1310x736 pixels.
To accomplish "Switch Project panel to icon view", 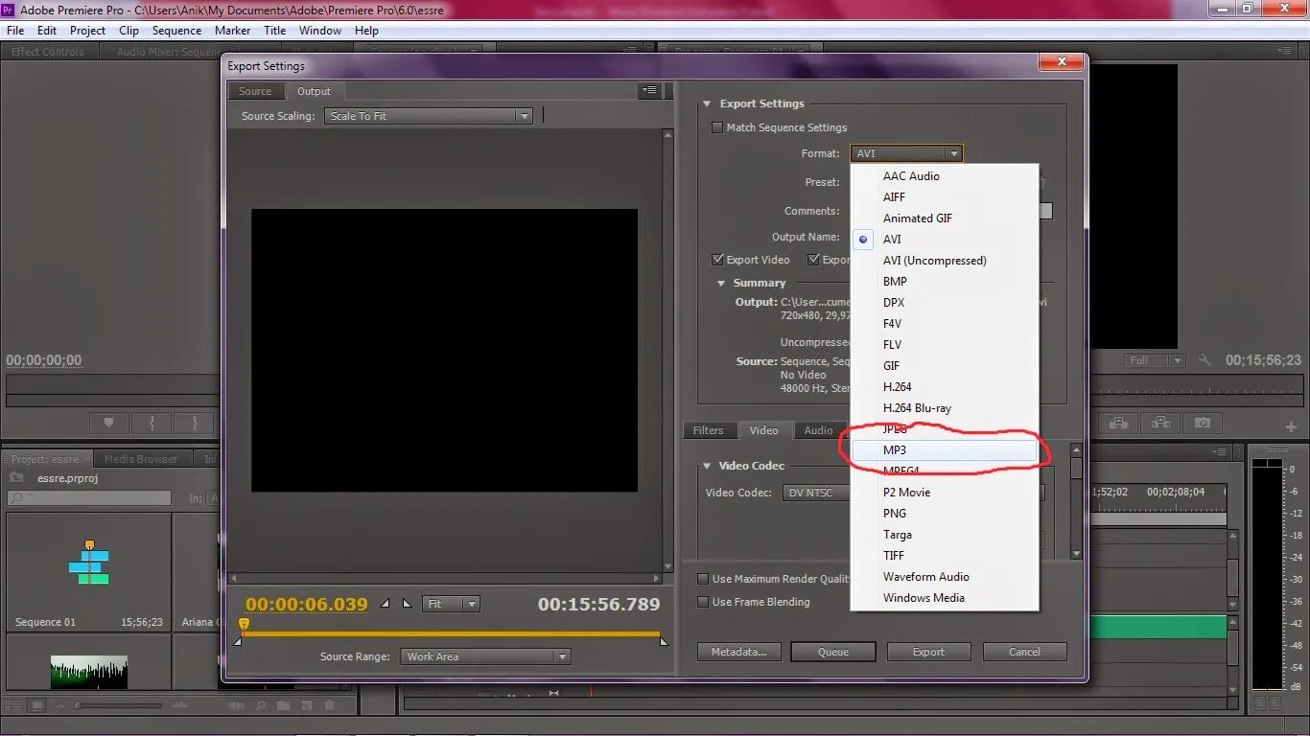I will (x=37, y=705).
